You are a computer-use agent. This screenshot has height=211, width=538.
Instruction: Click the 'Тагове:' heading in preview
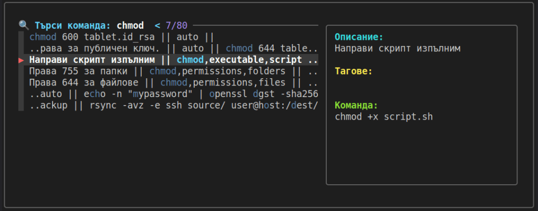click(x=354, y=71)
